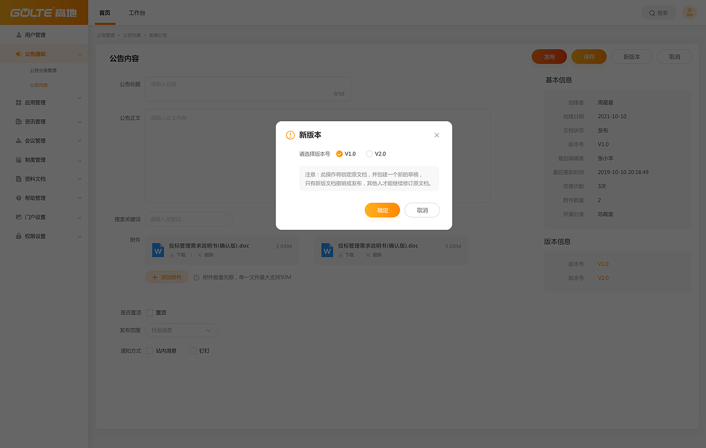Viewport: 706px width, 448px height.
Task: Select the 用户管理 sidebar icon
Action: click(18, 34)
